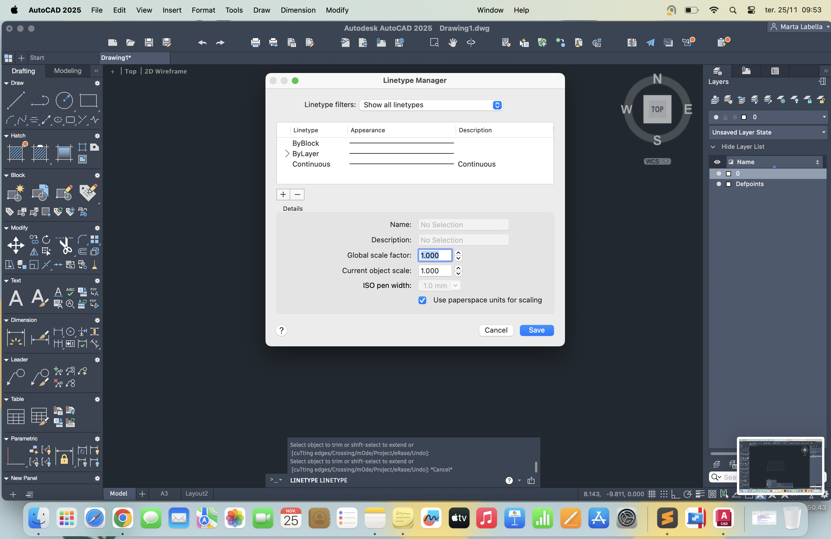Click the Save button in Linetype Manager

click(536, 330)
